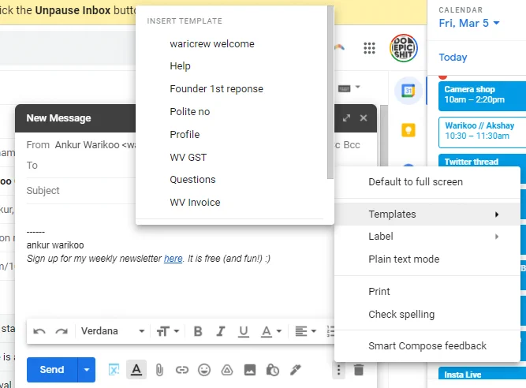Insert the WV Invoice template
Viewport: 526px width, 388px height.
pos(195,202)
